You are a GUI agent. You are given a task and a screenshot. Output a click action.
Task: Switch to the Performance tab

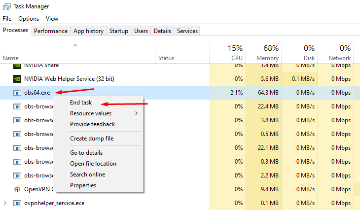(x=51, y=31)
